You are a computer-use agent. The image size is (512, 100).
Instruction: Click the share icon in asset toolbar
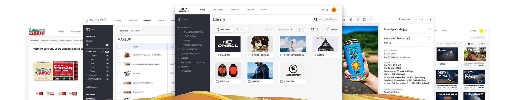point(351,19)
